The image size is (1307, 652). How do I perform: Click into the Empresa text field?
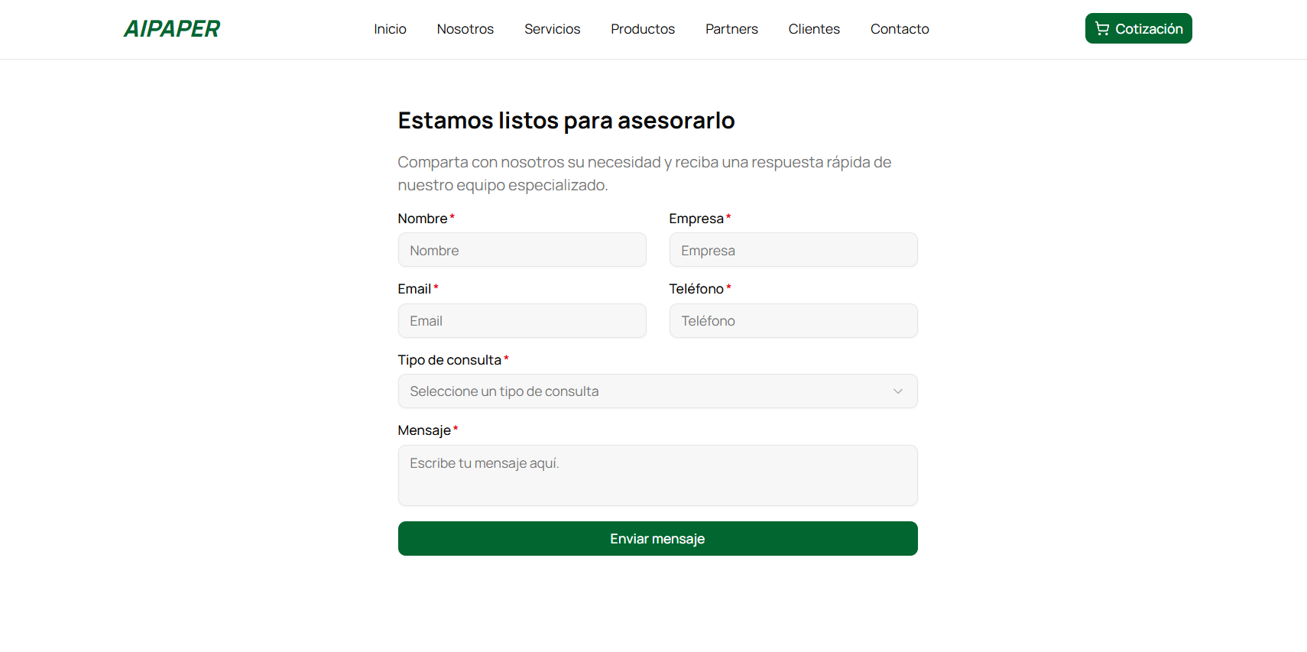point(793,251)
